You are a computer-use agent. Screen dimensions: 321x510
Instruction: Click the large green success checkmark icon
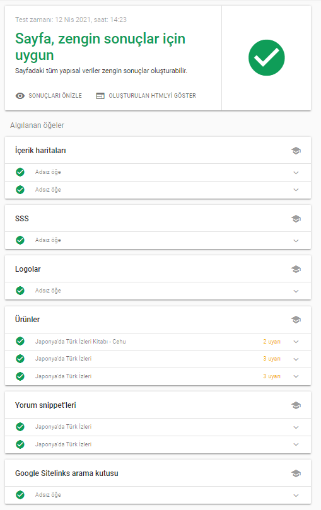[x=266, y=57]
